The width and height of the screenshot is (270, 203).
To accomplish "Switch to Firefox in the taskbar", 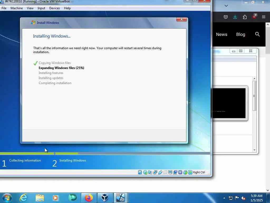I will tap(89, 198).
